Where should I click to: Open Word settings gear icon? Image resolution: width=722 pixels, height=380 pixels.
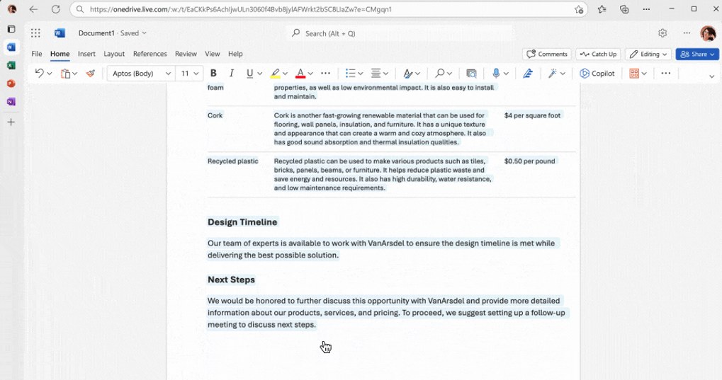click(x=662, y=33)
